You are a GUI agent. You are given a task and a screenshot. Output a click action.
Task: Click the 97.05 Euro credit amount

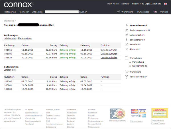[51, 89]
